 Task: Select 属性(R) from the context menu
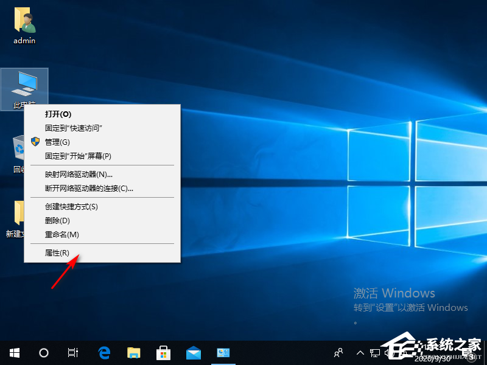click(x=57, y=252)
